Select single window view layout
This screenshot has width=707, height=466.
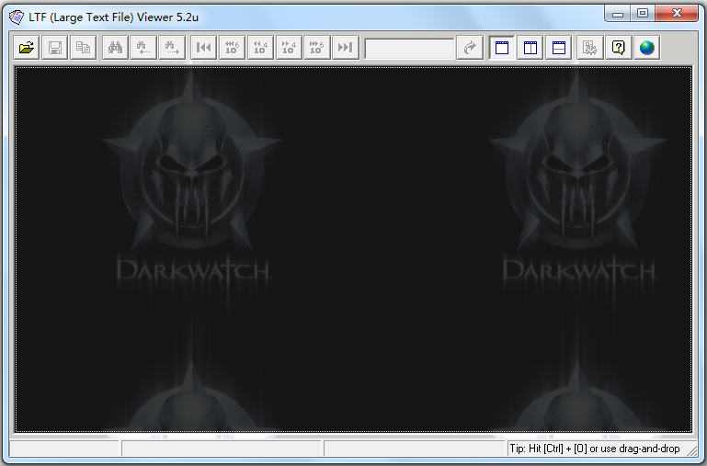click(x=502, y=47)
